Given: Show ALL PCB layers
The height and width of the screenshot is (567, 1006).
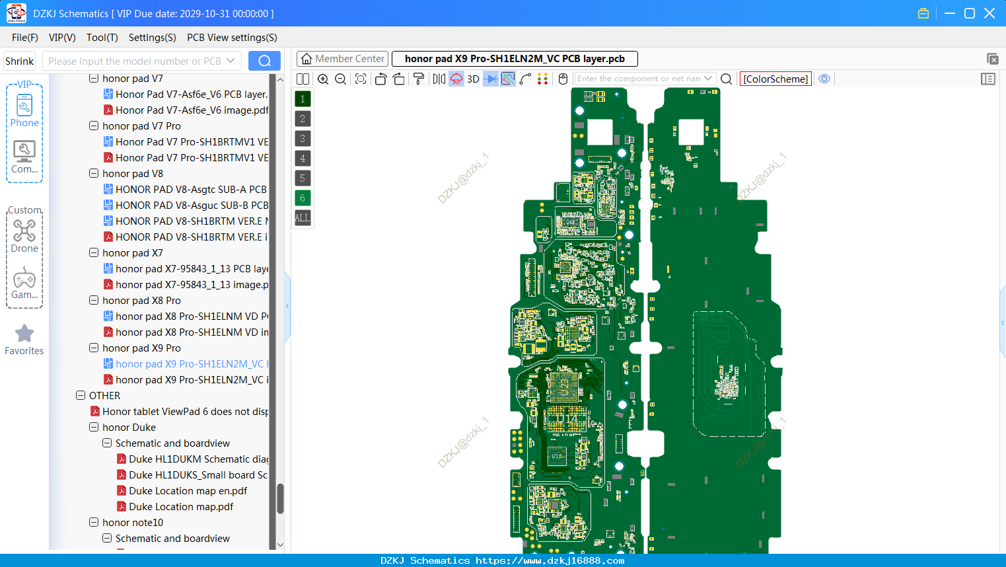Looking at the screenshot, I should coord(303,218).
